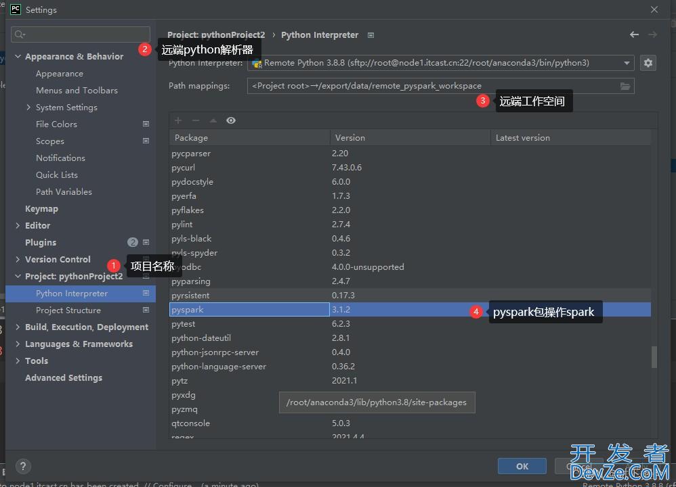Screen dimensions: 676x487
Task: Collapse Project: pythonProject2 section
Action: click(x=18, y=276)
